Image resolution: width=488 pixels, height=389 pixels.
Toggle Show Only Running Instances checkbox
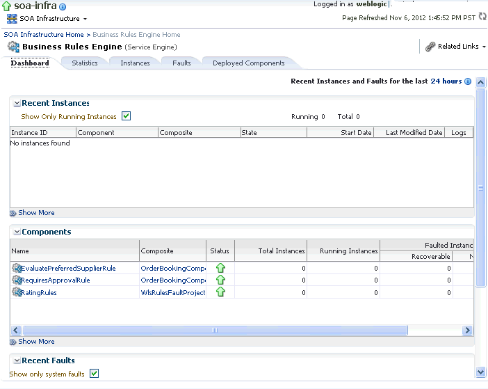tap(126, 116)
